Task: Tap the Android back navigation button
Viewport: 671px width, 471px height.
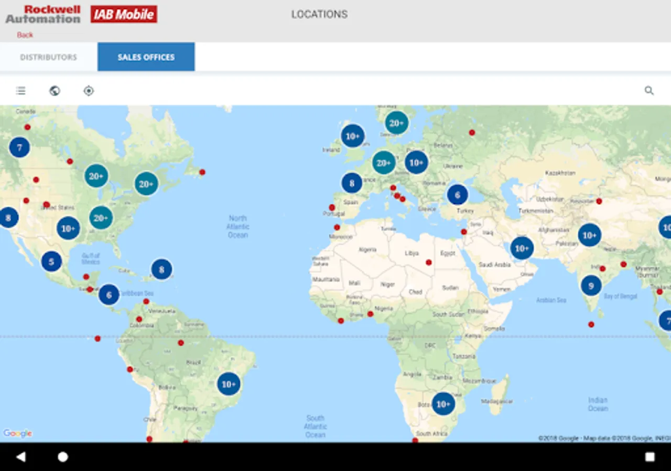Action: tap(20, 457)
